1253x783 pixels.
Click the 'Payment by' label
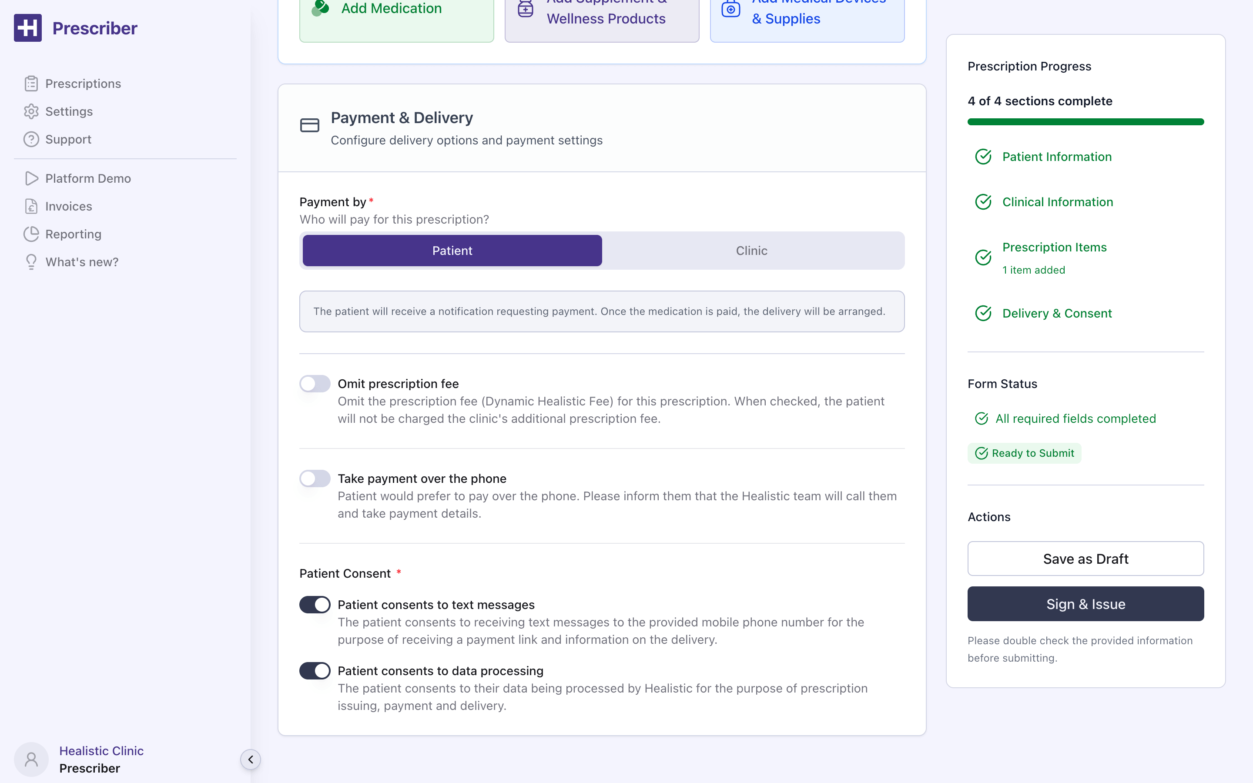click(x=332, y=202)
